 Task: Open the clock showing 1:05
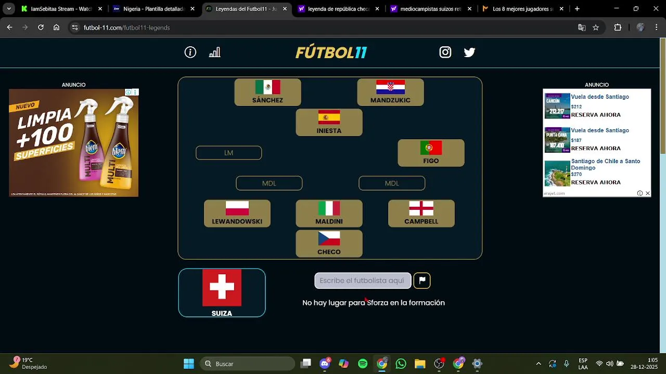point(644,364)
